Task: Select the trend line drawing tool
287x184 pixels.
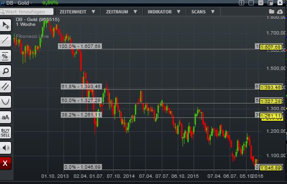Action: 5,40
